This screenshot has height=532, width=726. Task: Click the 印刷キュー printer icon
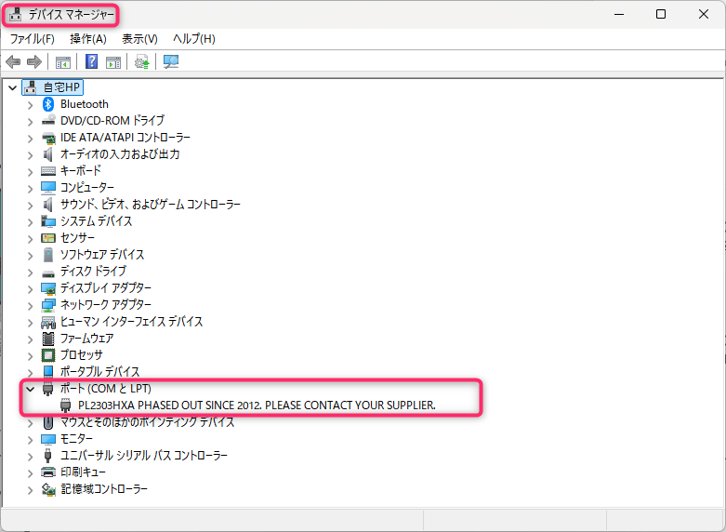(48, 472)
